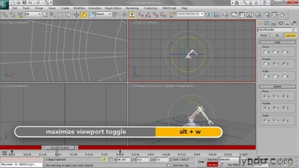Open the Select by Name dialog icon
The image size is (299, 168).
pos(52,14)
